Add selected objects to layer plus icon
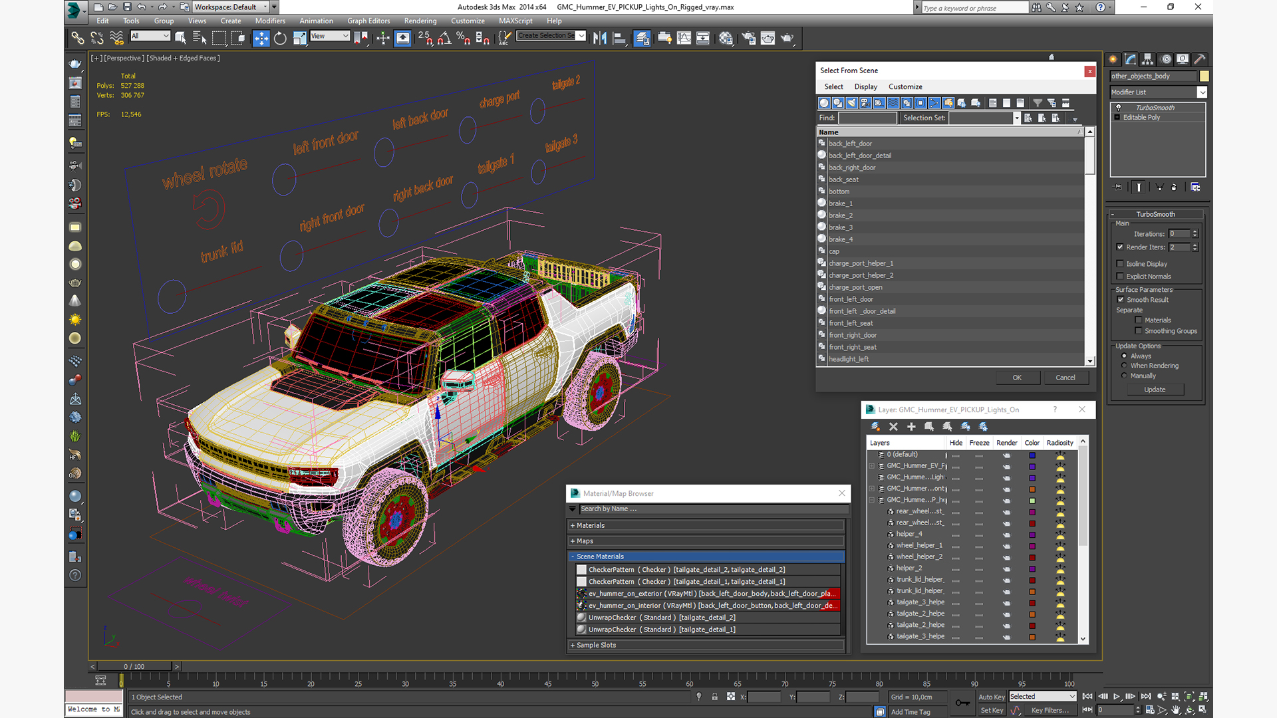1277x718 pixels. (911, 427)
